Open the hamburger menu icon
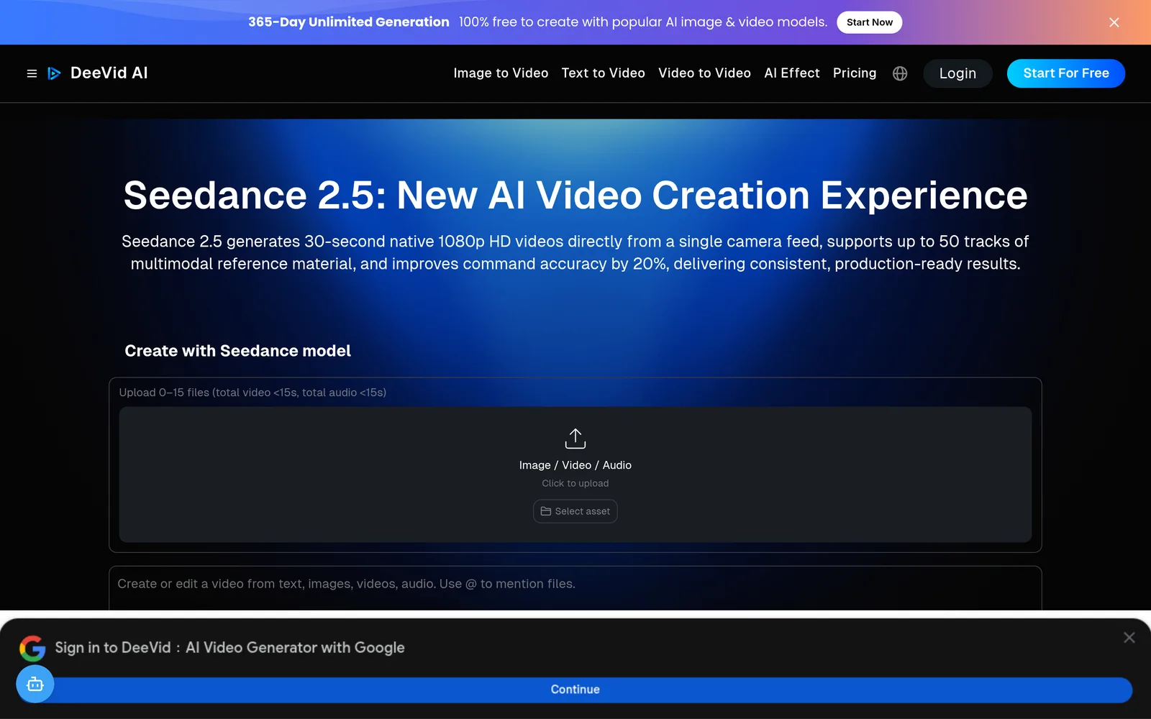The height and width of the screenshot is (719, 1151). (32, 73)
